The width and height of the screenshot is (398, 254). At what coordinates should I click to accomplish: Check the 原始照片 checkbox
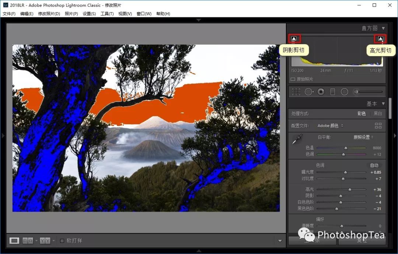point(293,79)
